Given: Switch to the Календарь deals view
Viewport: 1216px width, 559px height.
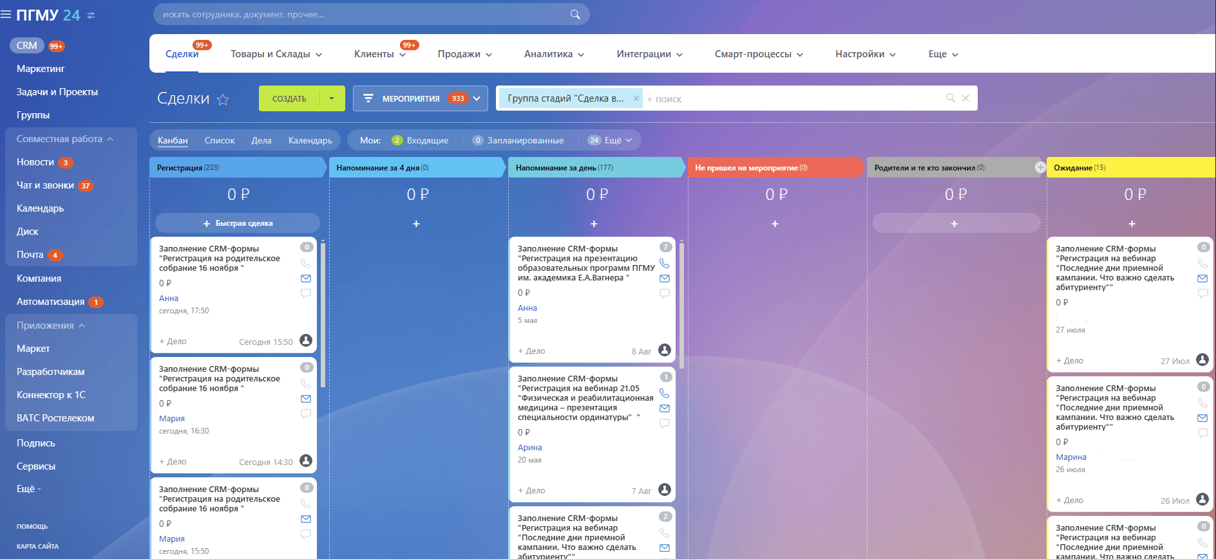Looking at the screenshot, I should pyautogui.click(x=310, y=140).
